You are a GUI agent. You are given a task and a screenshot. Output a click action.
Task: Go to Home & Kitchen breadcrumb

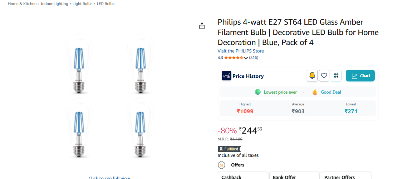22,4
